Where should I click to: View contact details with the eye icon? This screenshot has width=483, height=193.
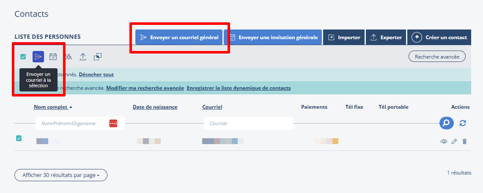click(444, 142)
